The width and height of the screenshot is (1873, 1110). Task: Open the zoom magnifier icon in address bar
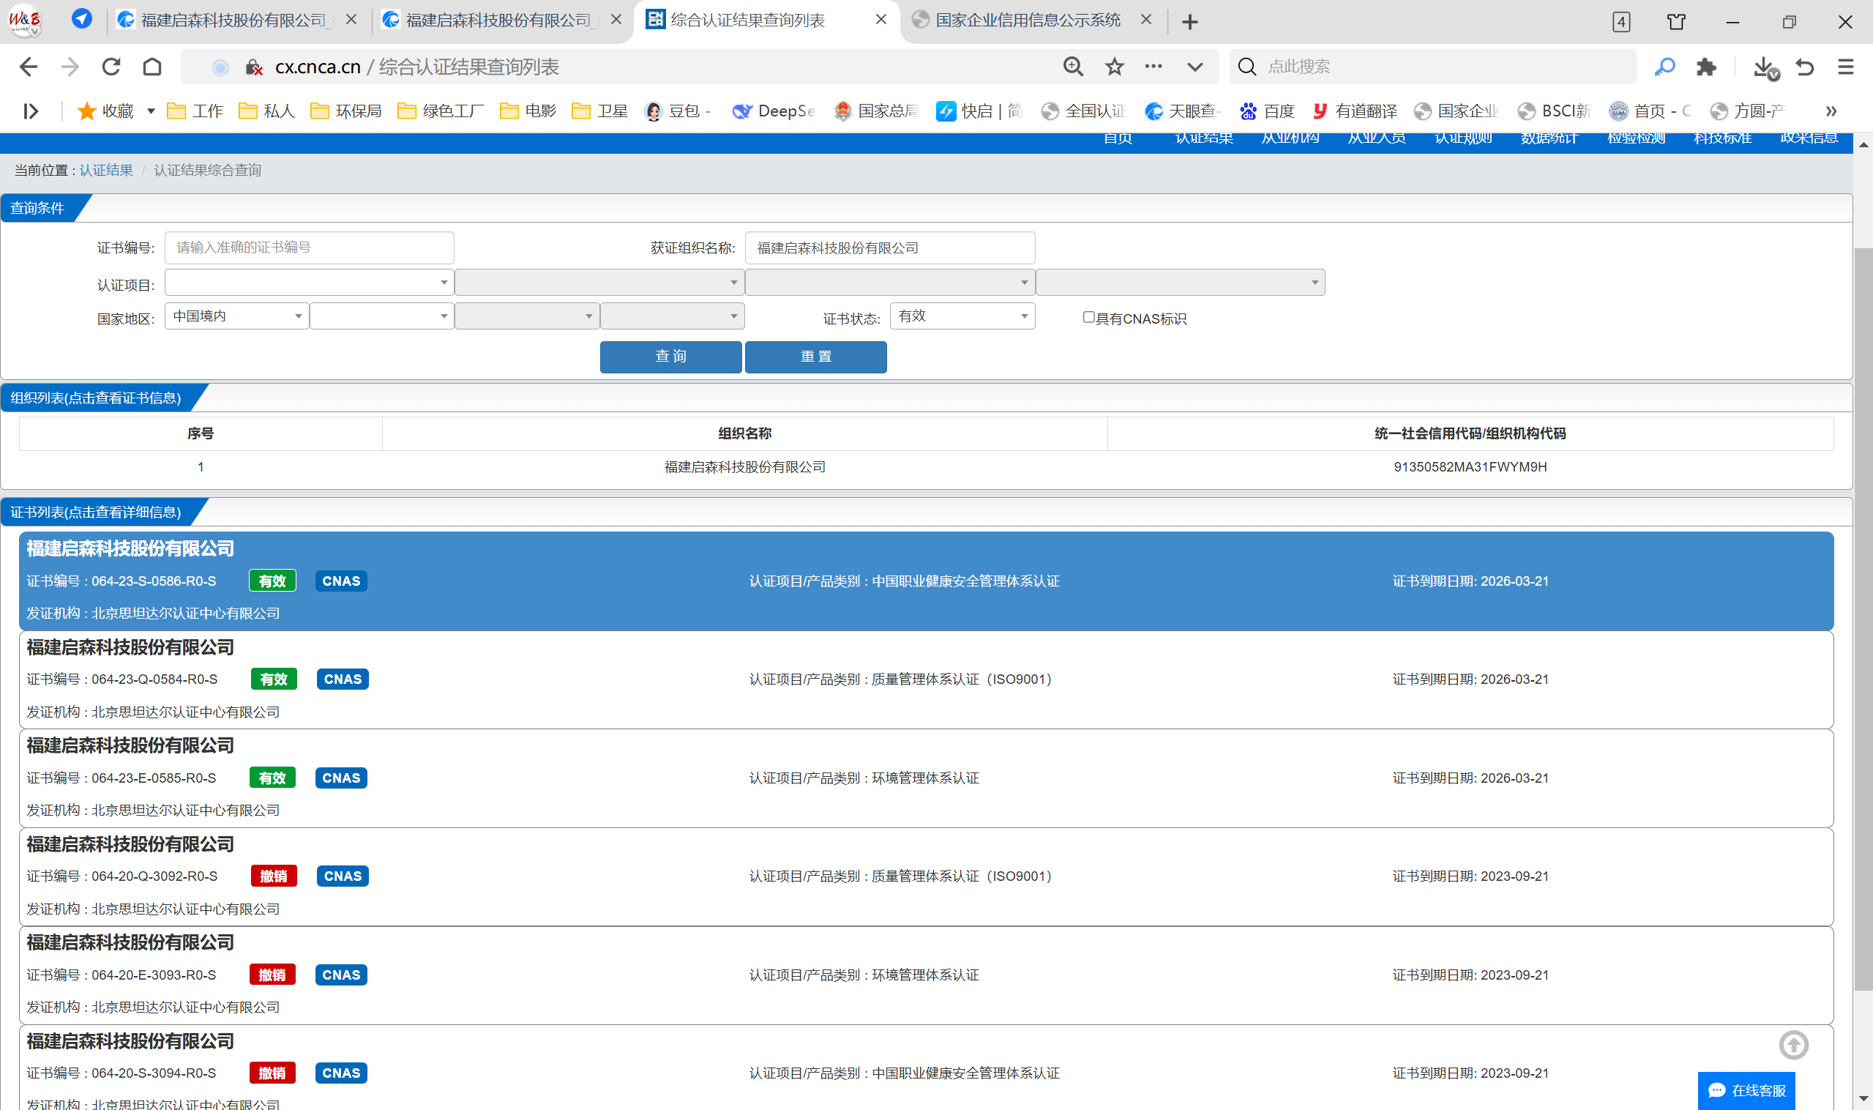1073,67
